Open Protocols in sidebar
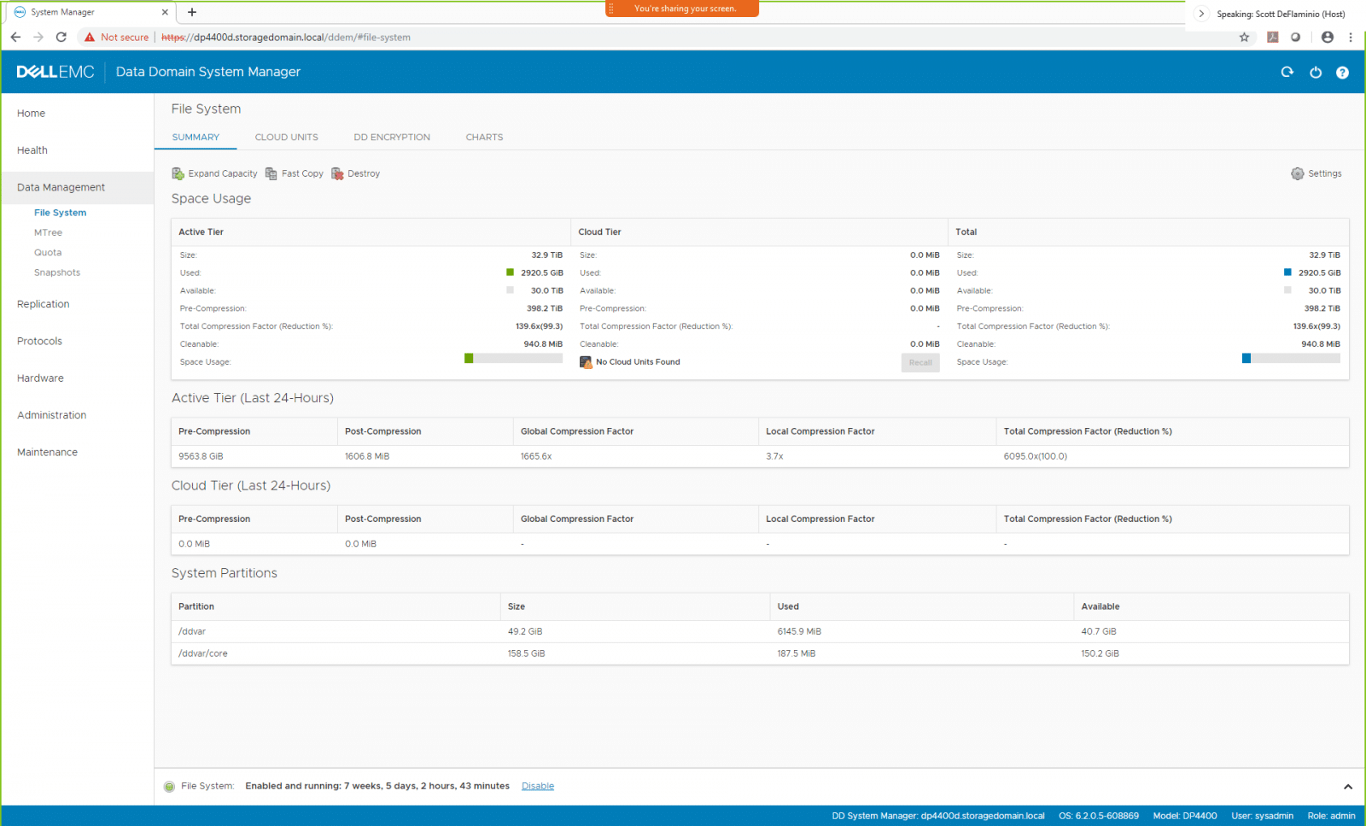The width and height of the screenshot is (1366, 826). (x=39, y=341)
